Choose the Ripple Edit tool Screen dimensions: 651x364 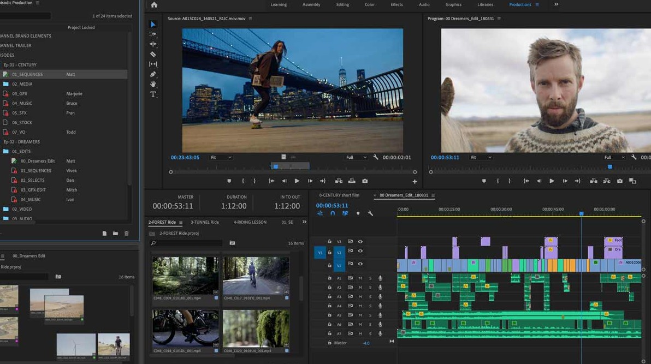(153, 44)
